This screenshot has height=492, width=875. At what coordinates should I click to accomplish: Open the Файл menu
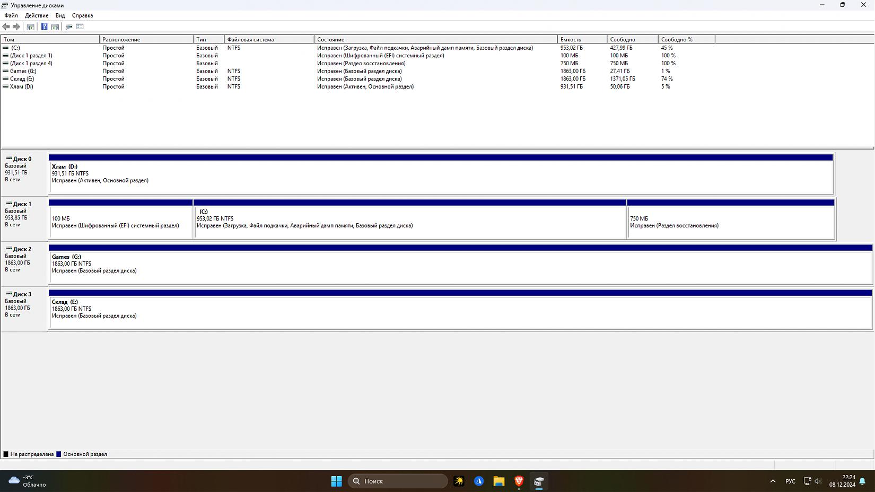11,15
